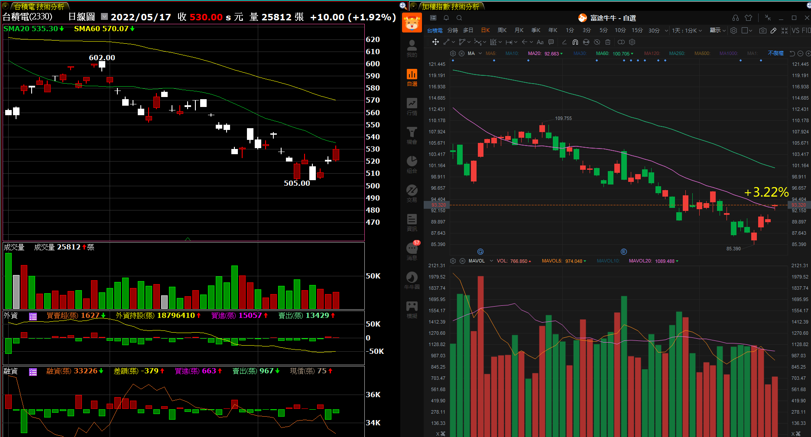This screenshot has height=437, width=811.
Task: Toggle the hide drawings eye icon
Action: [x=597, y=42]
